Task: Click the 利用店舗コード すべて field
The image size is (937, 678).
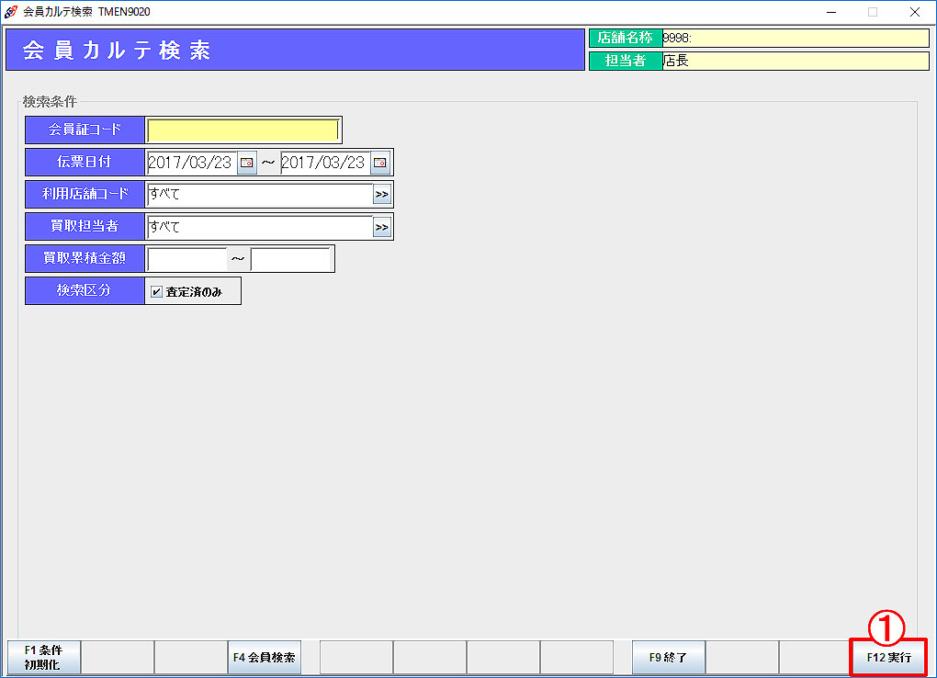Action: [260, 195]
